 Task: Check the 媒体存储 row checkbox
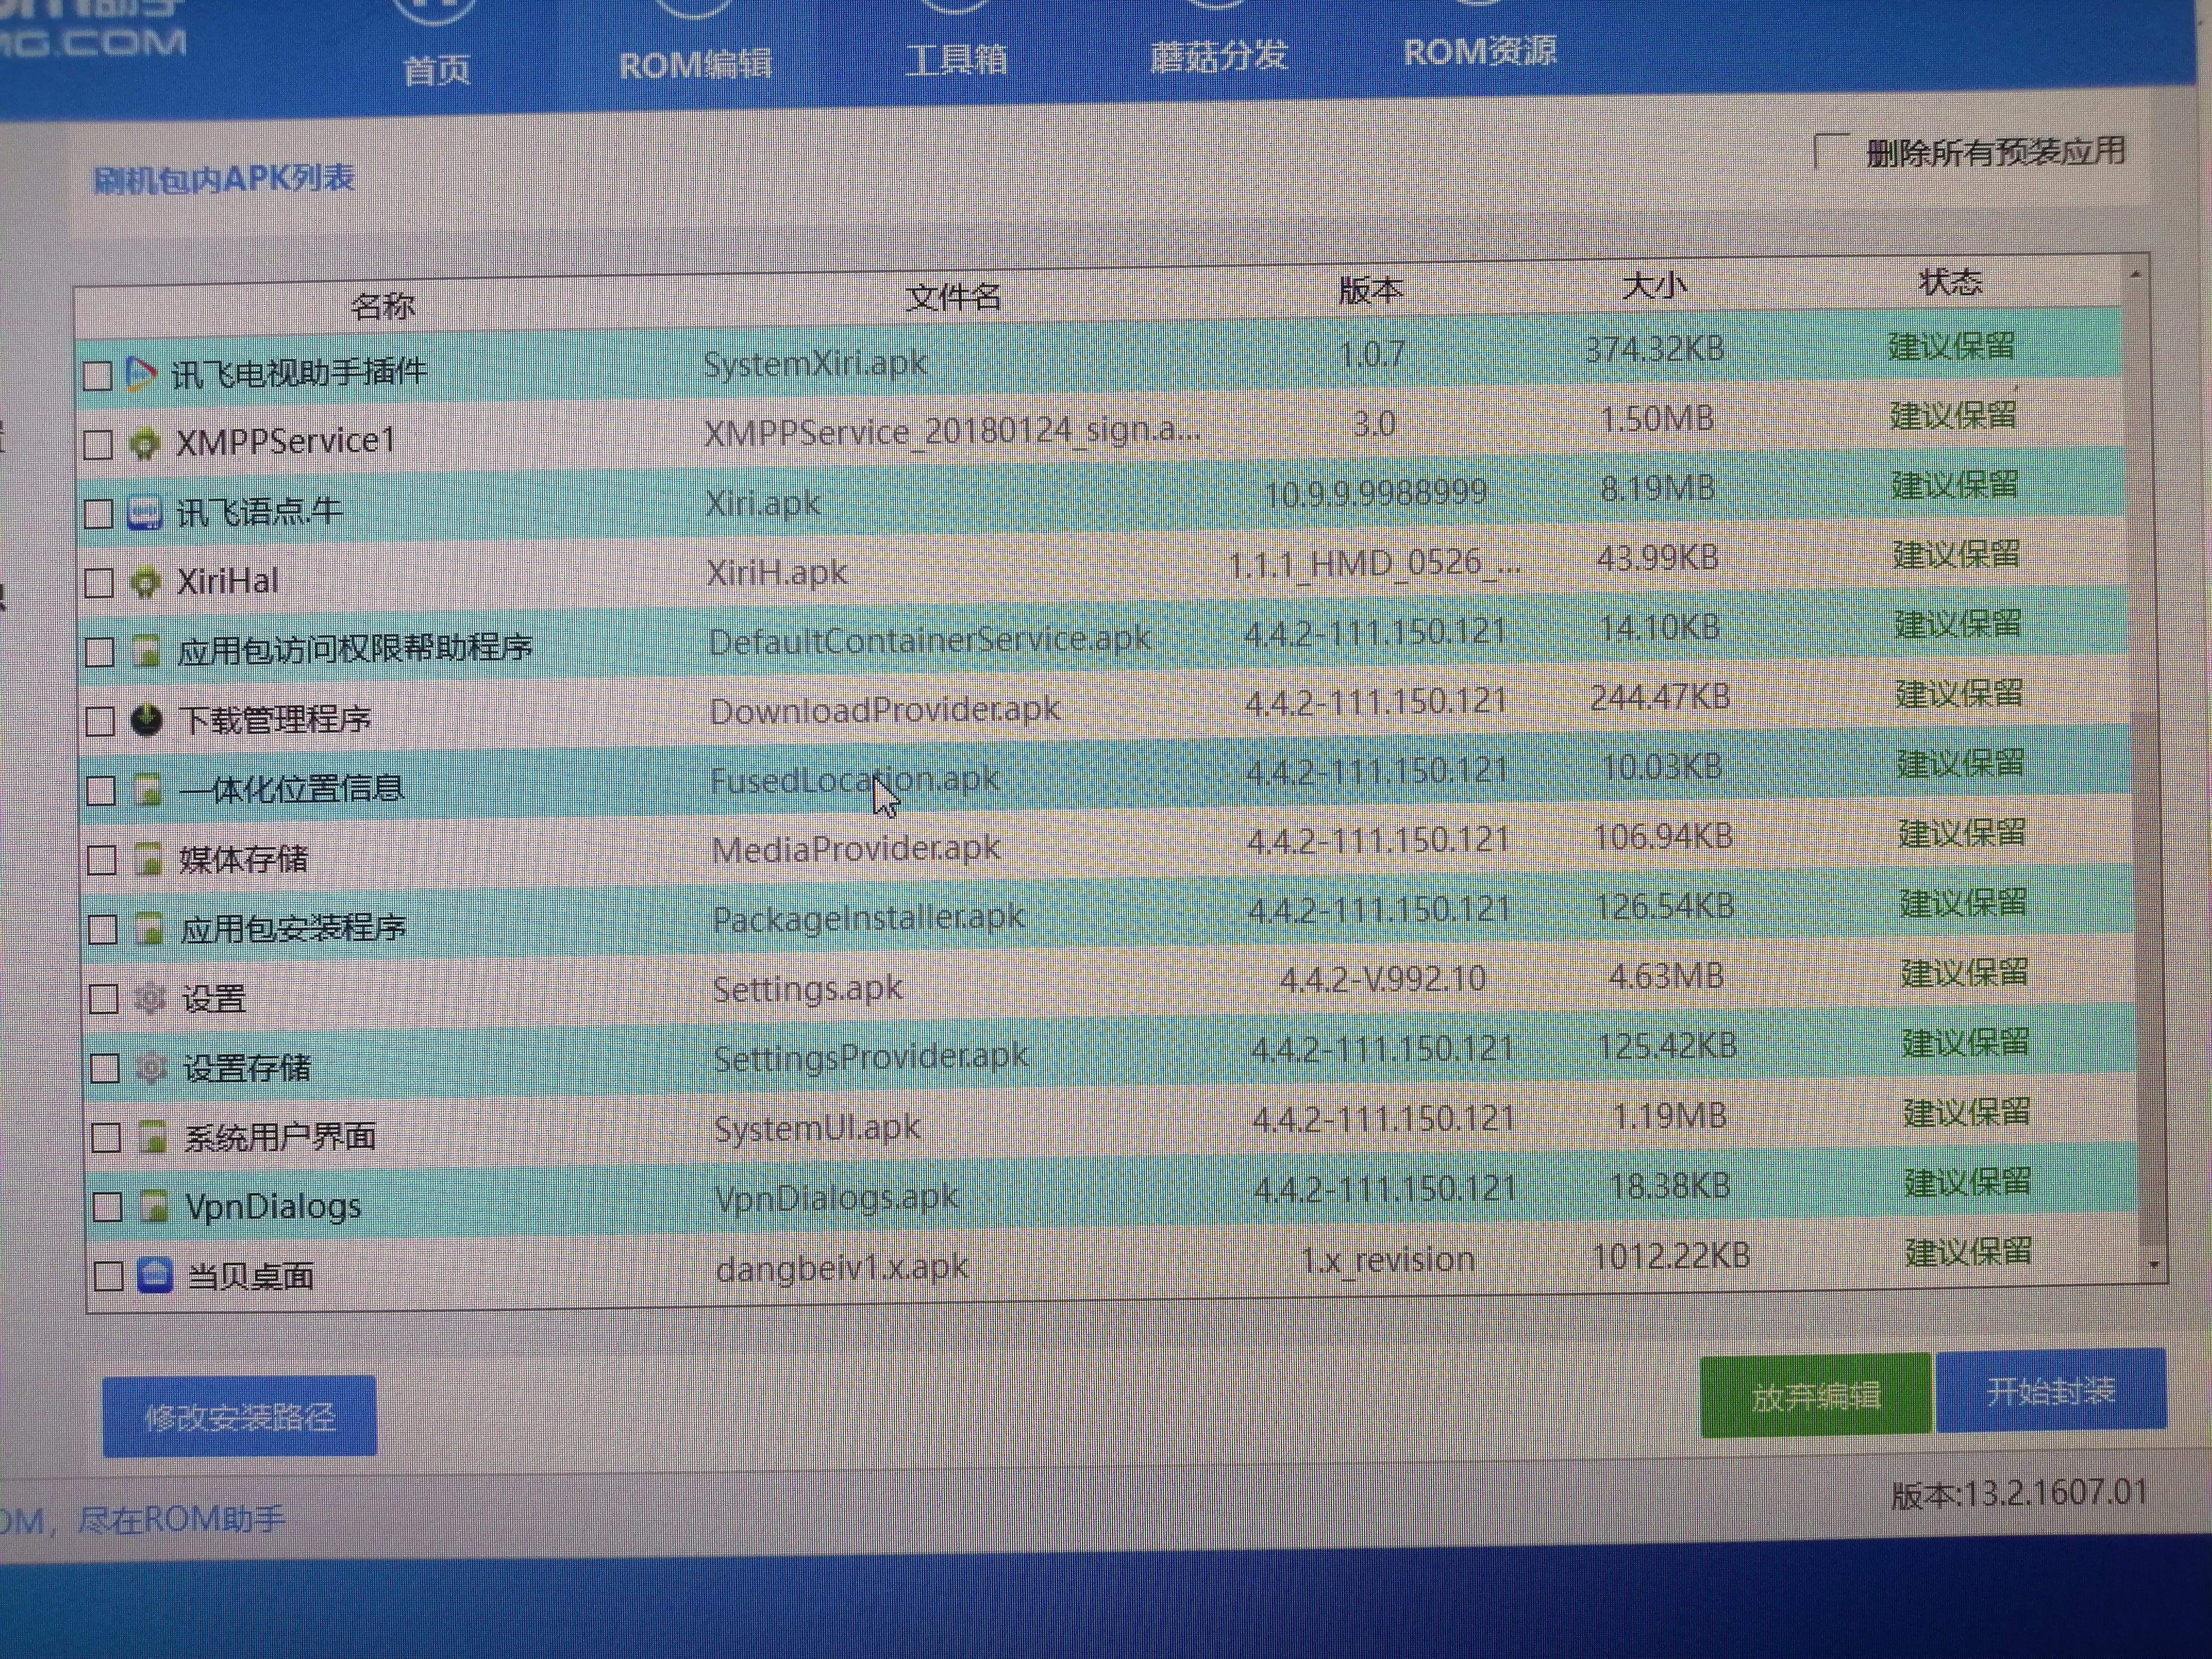pos(102,860)
